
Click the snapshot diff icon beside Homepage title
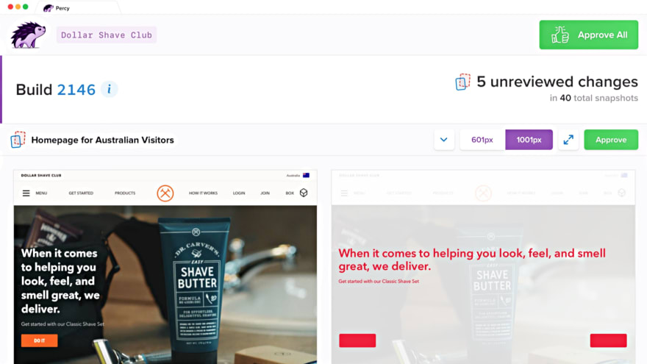click(x=18, y=140)
